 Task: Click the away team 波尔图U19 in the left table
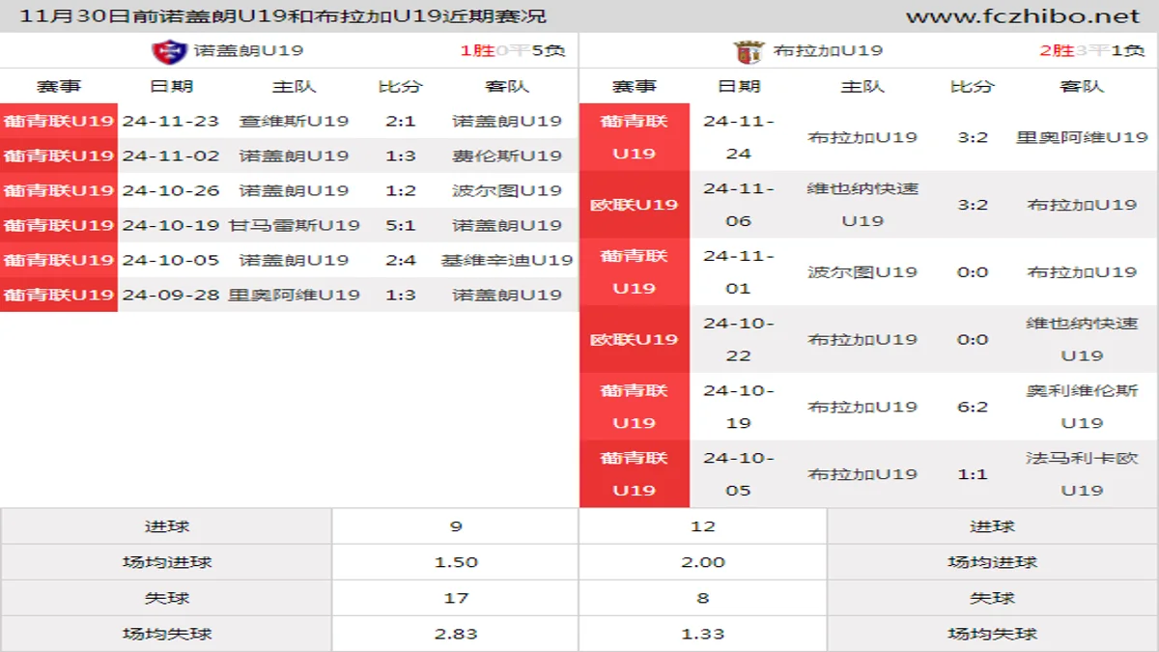point(507,190)
